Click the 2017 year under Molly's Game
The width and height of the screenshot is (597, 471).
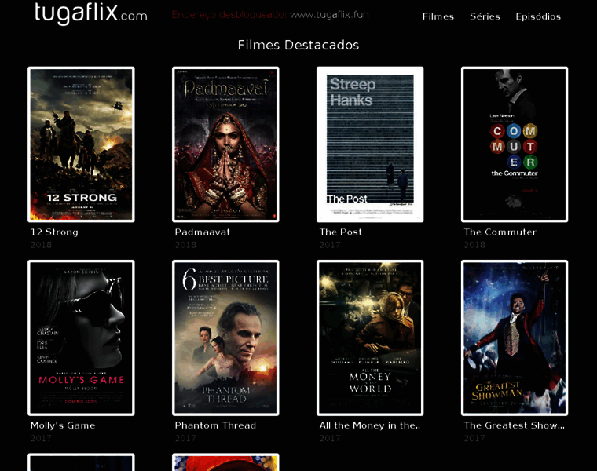(41, 438)
